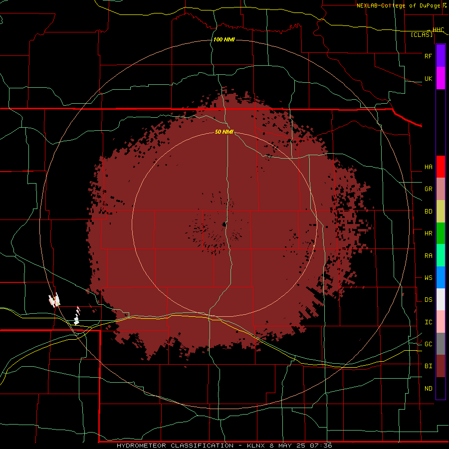The width and height of the screenshot is (449, 449).
Task: Choose the mint green RA swatch
Action: tap(441, 255)
